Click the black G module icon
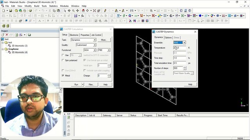This screenshot has height=140, width=250. [171, 16]
